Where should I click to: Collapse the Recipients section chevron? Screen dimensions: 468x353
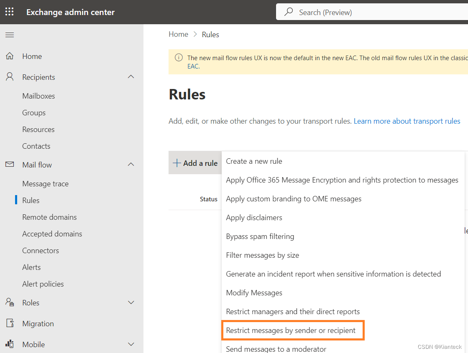point(131,77)
